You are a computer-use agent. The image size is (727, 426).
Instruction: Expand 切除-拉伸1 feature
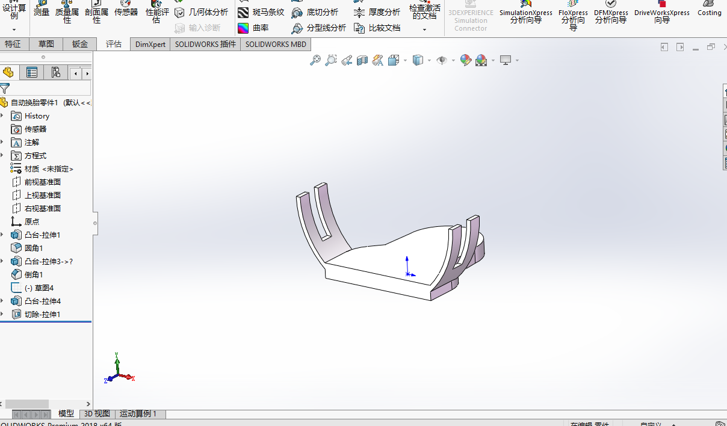click(2, 314)
